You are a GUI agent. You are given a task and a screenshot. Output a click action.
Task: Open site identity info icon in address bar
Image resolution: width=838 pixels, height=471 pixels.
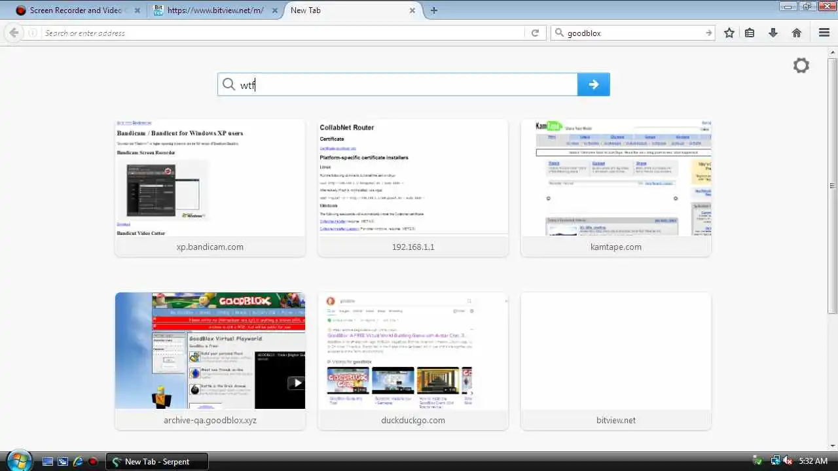[33, 33]
